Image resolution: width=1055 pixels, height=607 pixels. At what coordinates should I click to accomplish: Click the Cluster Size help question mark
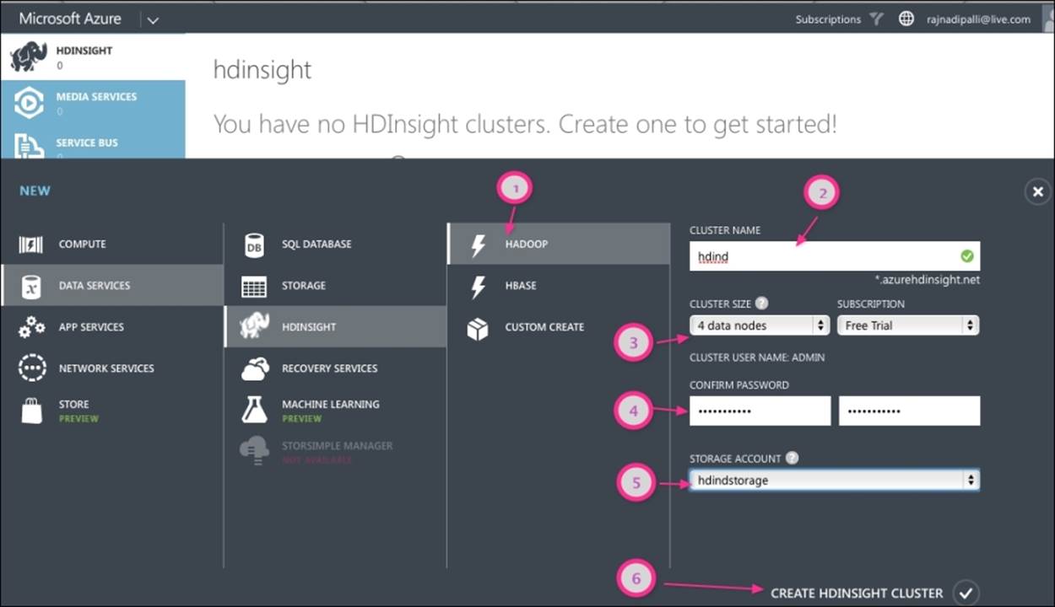[761, 303]
